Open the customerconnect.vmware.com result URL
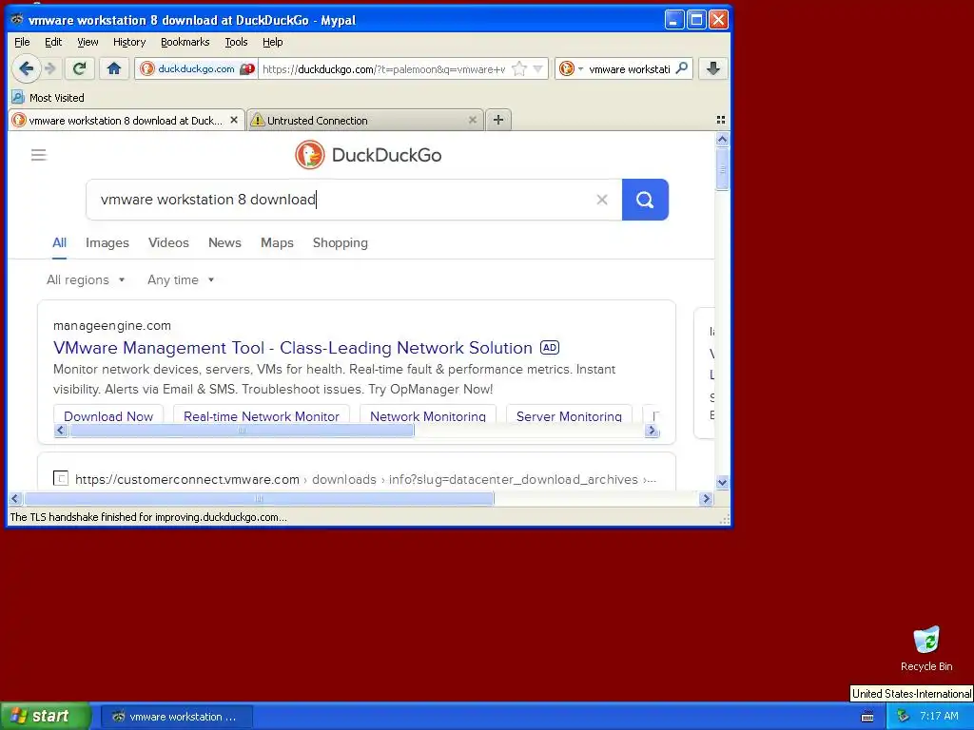 [x=365, y=479]
